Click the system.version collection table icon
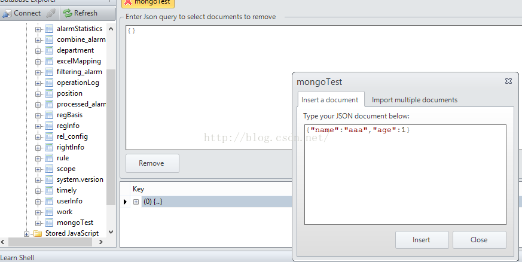Screen dimensions: 522x262 point(49,179)
